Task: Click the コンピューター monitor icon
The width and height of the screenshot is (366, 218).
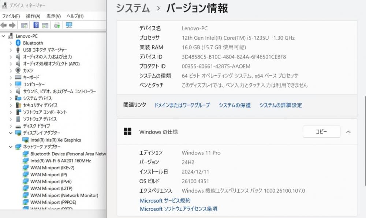Action: (x=18, y=84)
